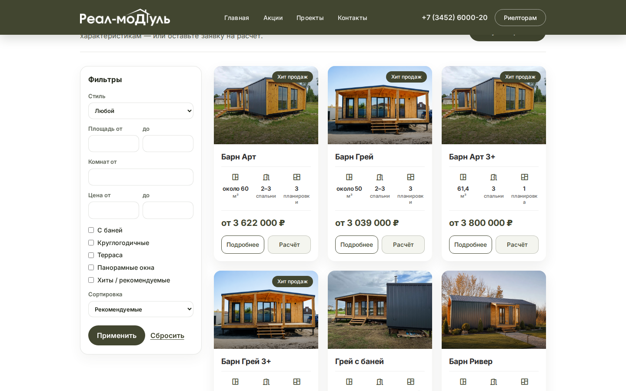
Task: Focus the «Площадь от» input field
Action: pyautogui.click(x=113, y=144)
